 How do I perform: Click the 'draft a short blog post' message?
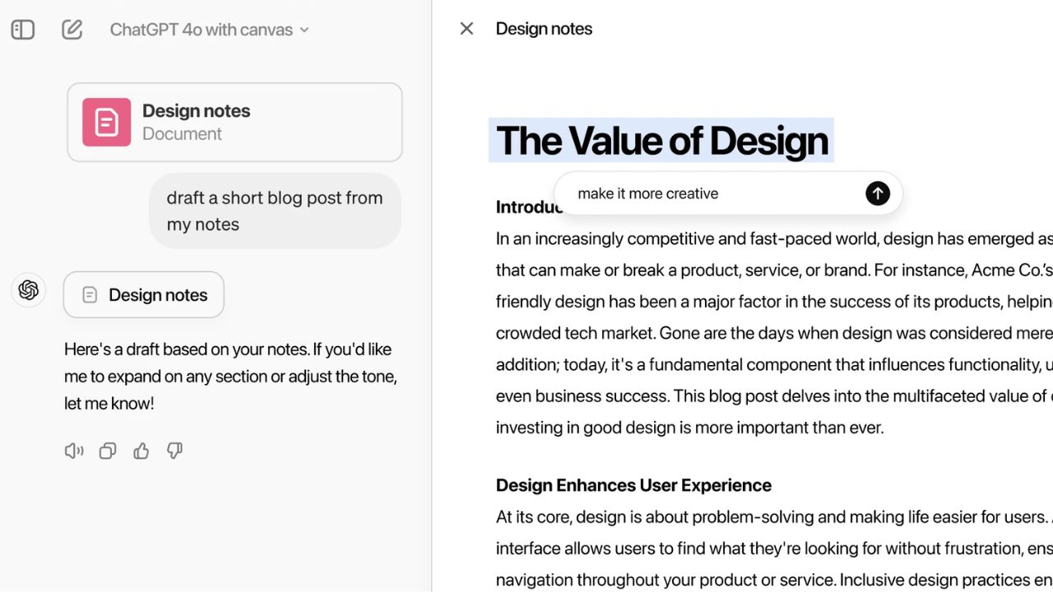click(275, 210)
